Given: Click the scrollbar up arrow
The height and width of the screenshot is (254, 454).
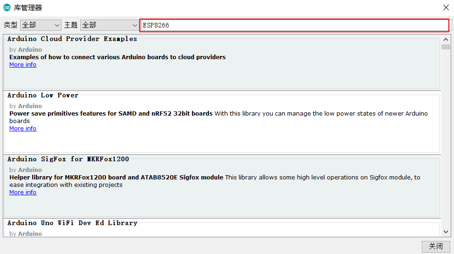Looking at the screenshot, I should [446, 39].
